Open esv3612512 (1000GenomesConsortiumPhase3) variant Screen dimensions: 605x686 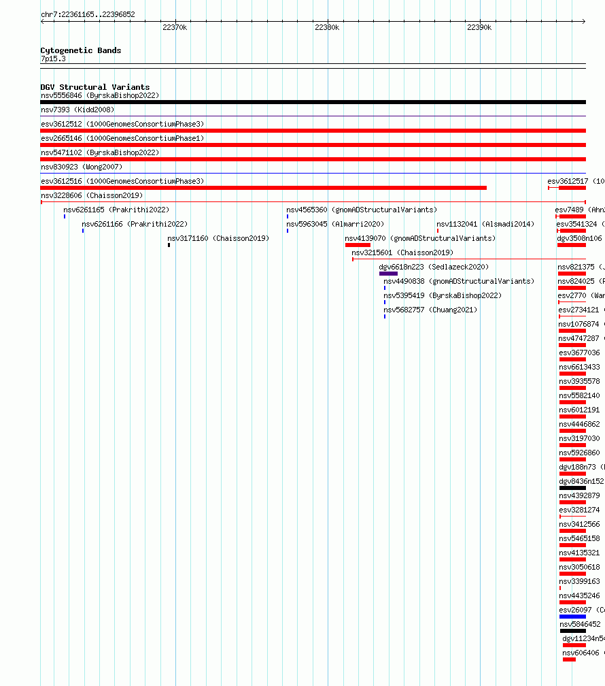pos(122,125)
